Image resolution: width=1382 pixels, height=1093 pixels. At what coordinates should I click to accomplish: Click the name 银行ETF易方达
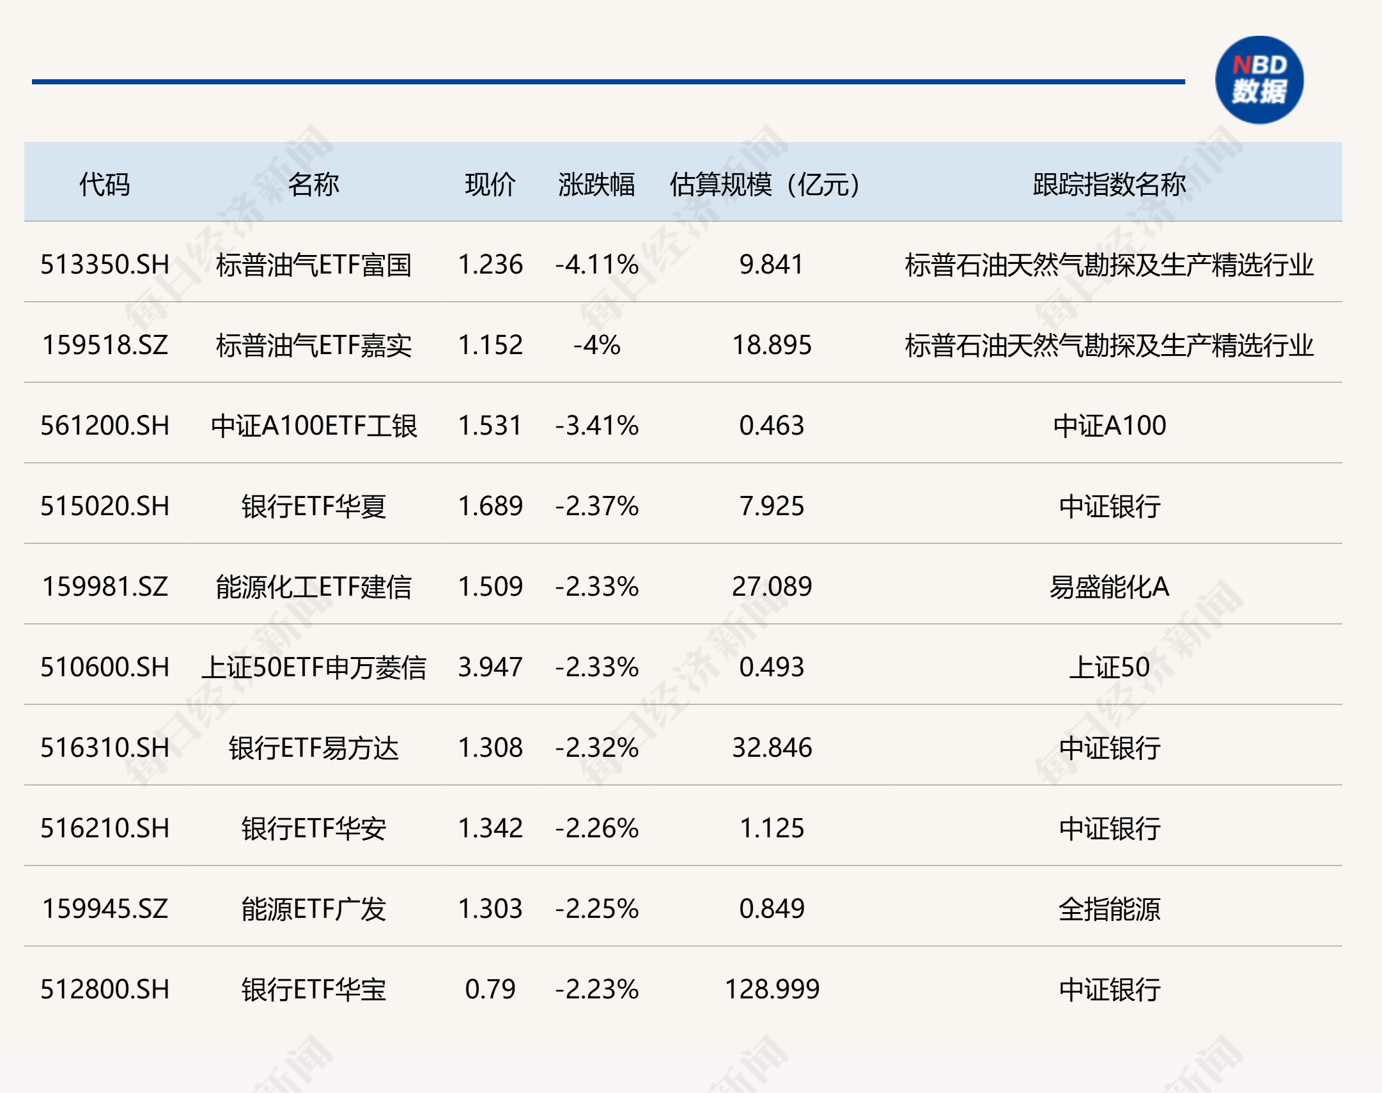(x=313, y=748)
